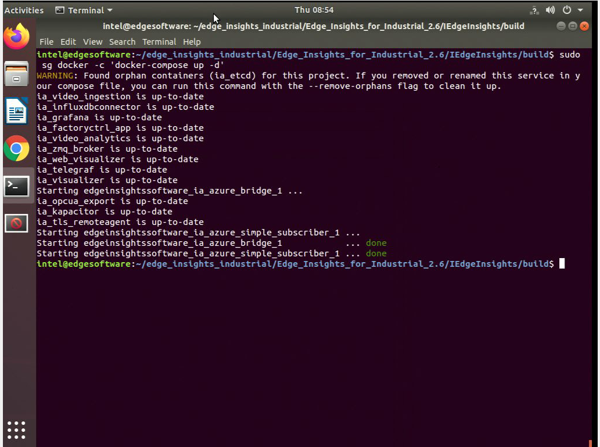
Task: Click green 'done' after ia_azure_bridge_1
Action: click(x=376, y=243)
